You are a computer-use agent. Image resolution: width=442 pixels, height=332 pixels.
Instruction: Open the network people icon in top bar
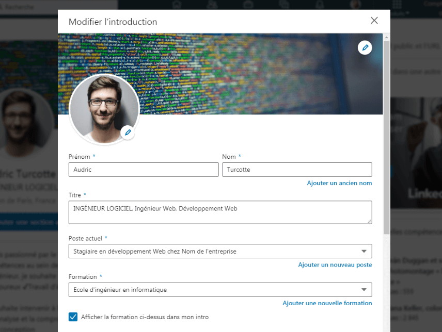(x=212, y=4)
